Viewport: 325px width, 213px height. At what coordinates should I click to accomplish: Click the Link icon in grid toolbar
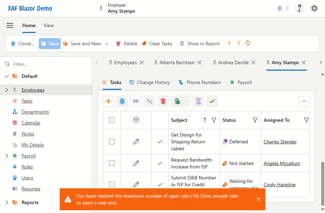[x=136, y=101]
